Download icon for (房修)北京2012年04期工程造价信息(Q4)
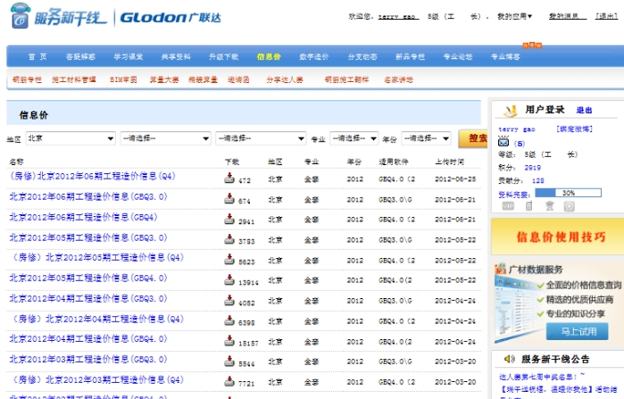 (229, 320)
